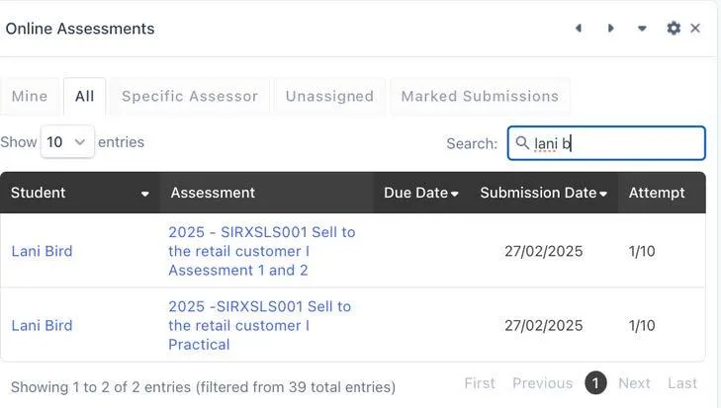Open the Assessment 1 and 2 link

tap(261, 251)
